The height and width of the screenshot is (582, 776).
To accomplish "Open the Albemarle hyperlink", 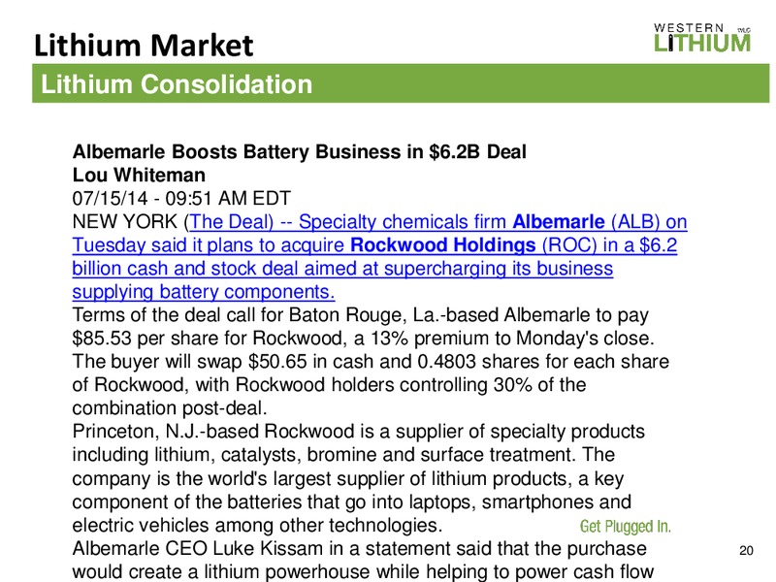I will tap(559, 222).
